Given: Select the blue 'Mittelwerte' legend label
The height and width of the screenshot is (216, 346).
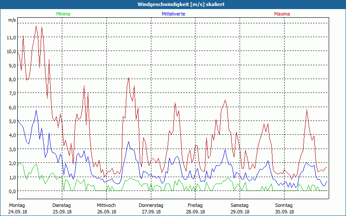Looking at the screenshot, I should (x=173, y=14).
